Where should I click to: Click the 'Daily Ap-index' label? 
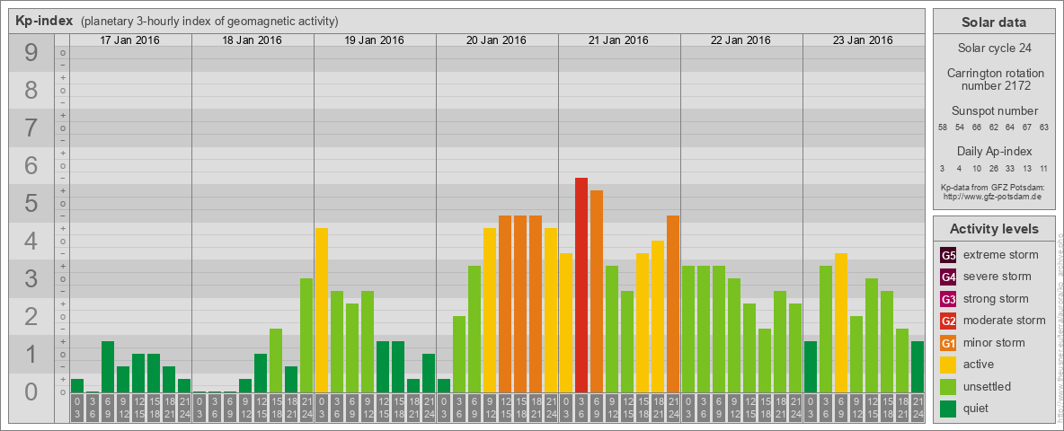click(x=994, y=151)
